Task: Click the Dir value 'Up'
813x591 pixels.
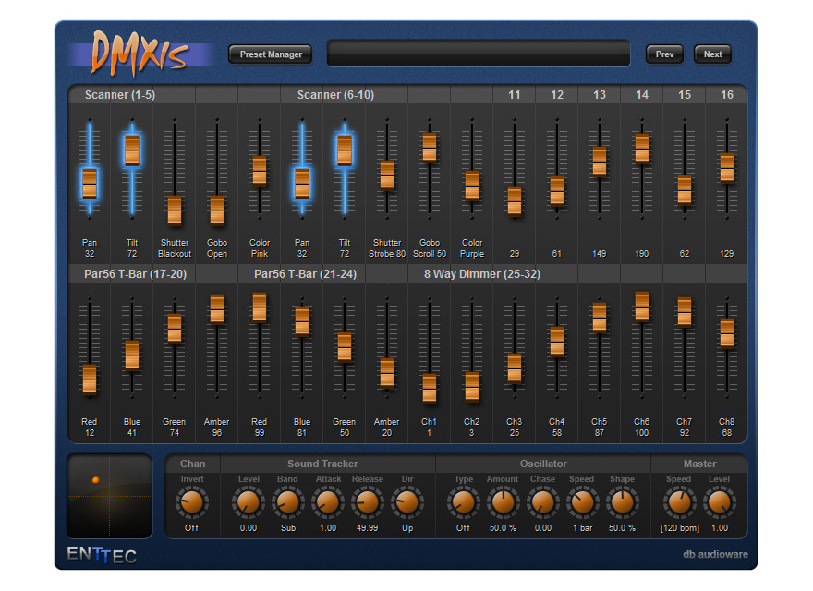Action: coord(407,528)
